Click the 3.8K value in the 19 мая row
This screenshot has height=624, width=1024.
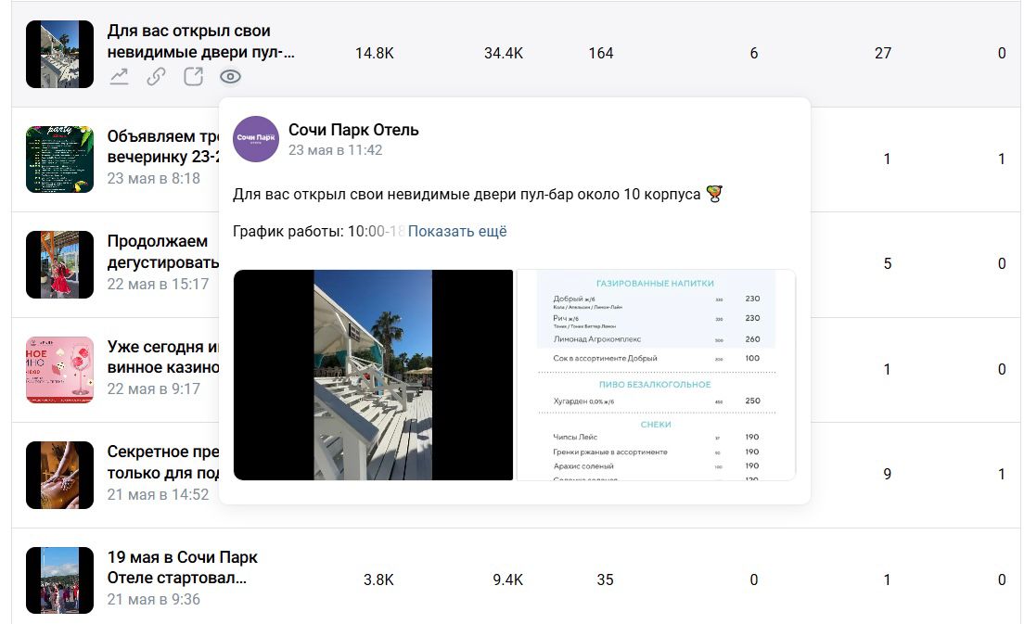tap(378, 579)
